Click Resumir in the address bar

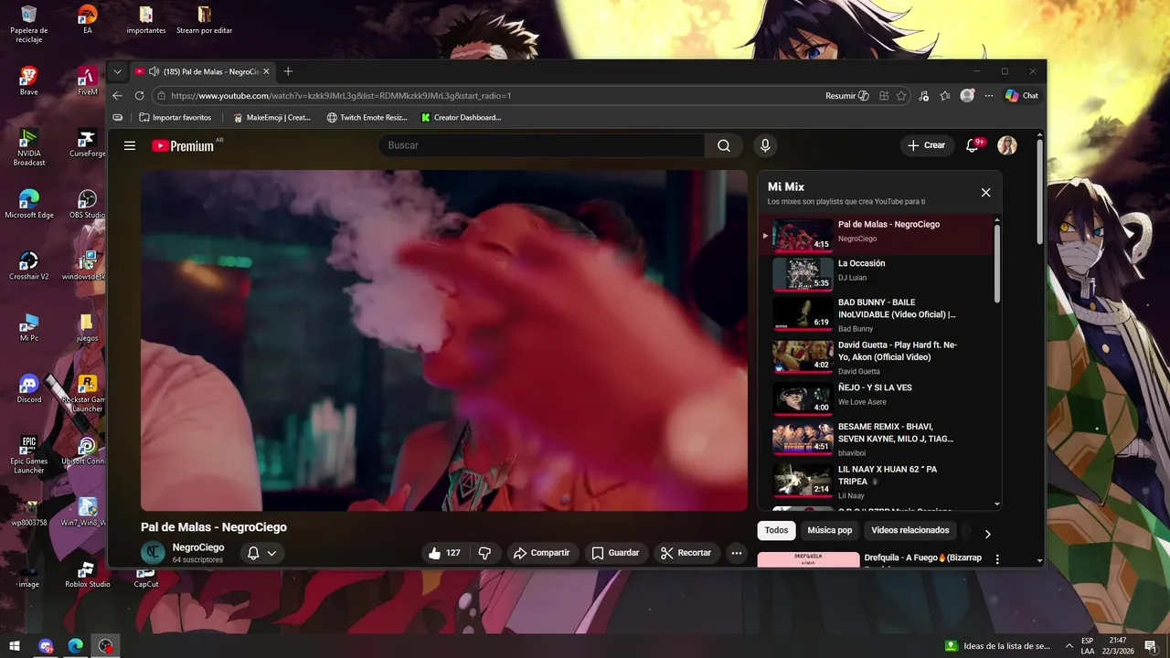[x=847, y=96]
